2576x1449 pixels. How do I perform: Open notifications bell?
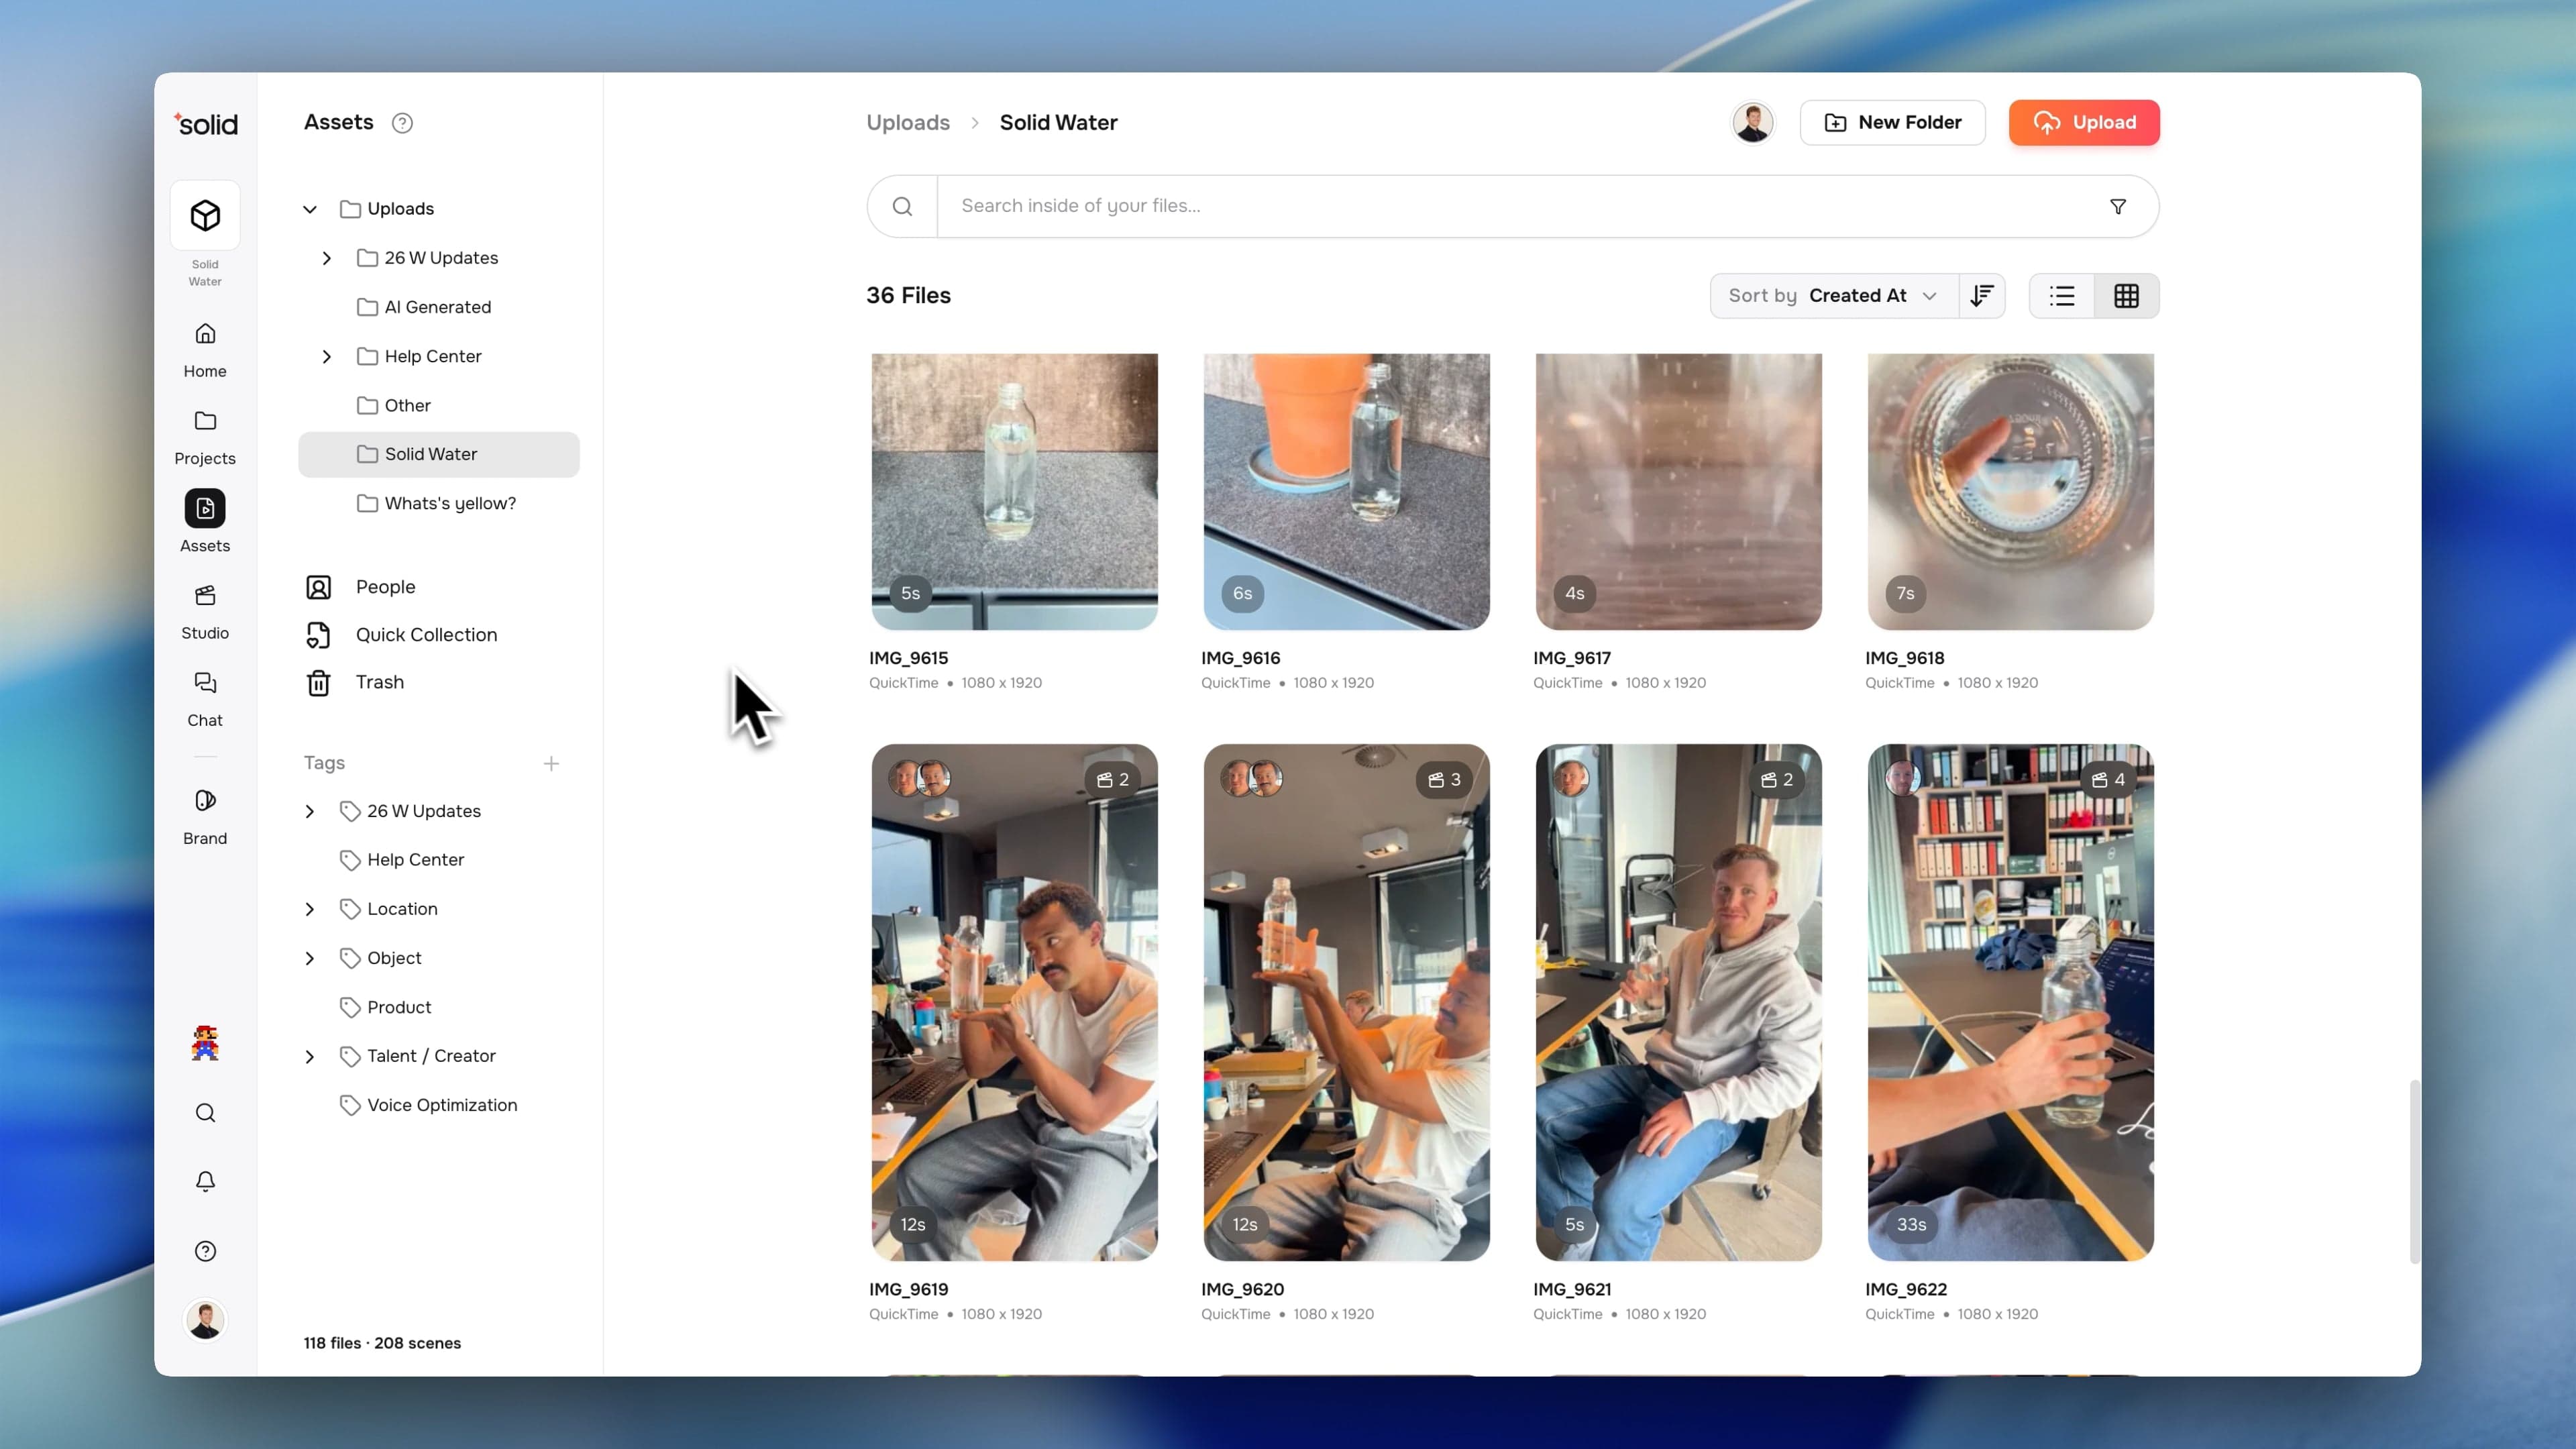(205, 1181)
